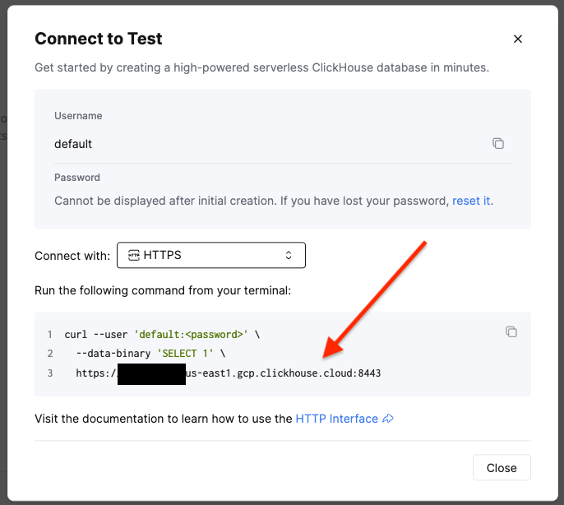This screenshot has width=564, height=505.
Task: Close dialog with the X icon
Action: click(x=518, y=39)
